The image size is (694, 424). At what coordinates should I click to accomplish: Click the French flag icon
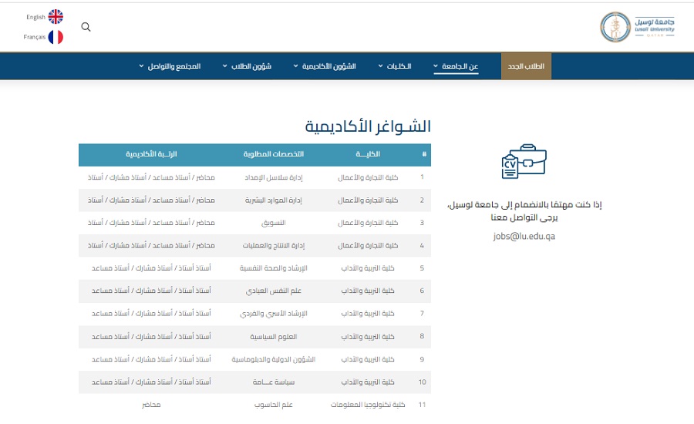pos(56,37)
